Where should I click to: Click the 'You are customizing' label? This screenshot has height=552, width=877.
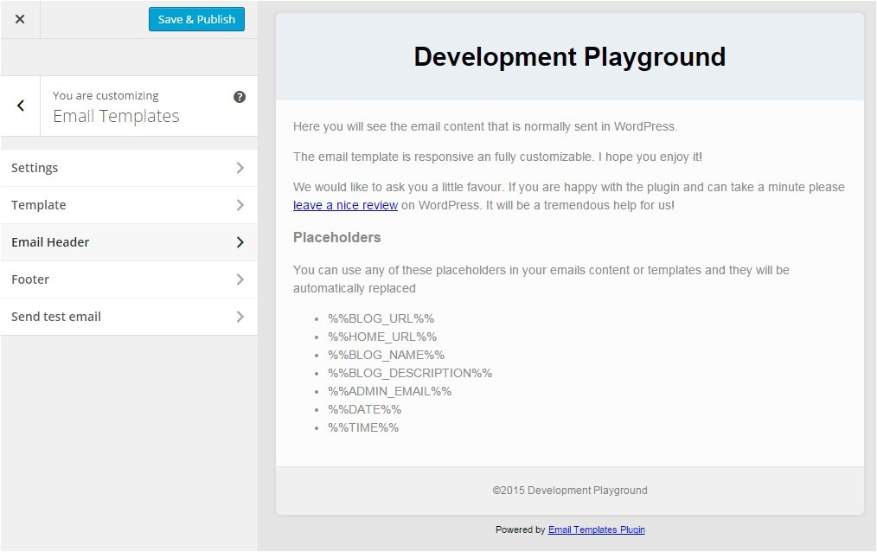click(x=106, y=96)
